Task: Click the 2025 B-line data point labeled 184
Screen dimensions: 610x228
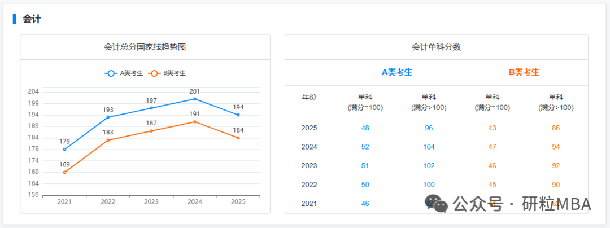Action: click(238, 138)
